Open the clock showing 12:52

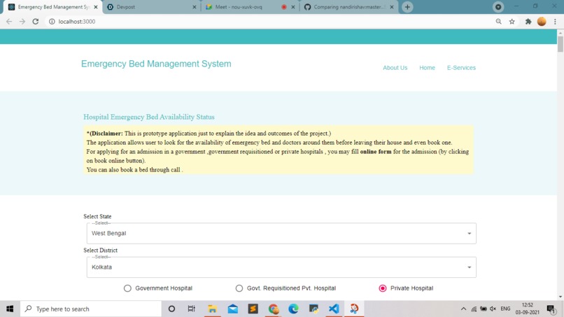528,309
